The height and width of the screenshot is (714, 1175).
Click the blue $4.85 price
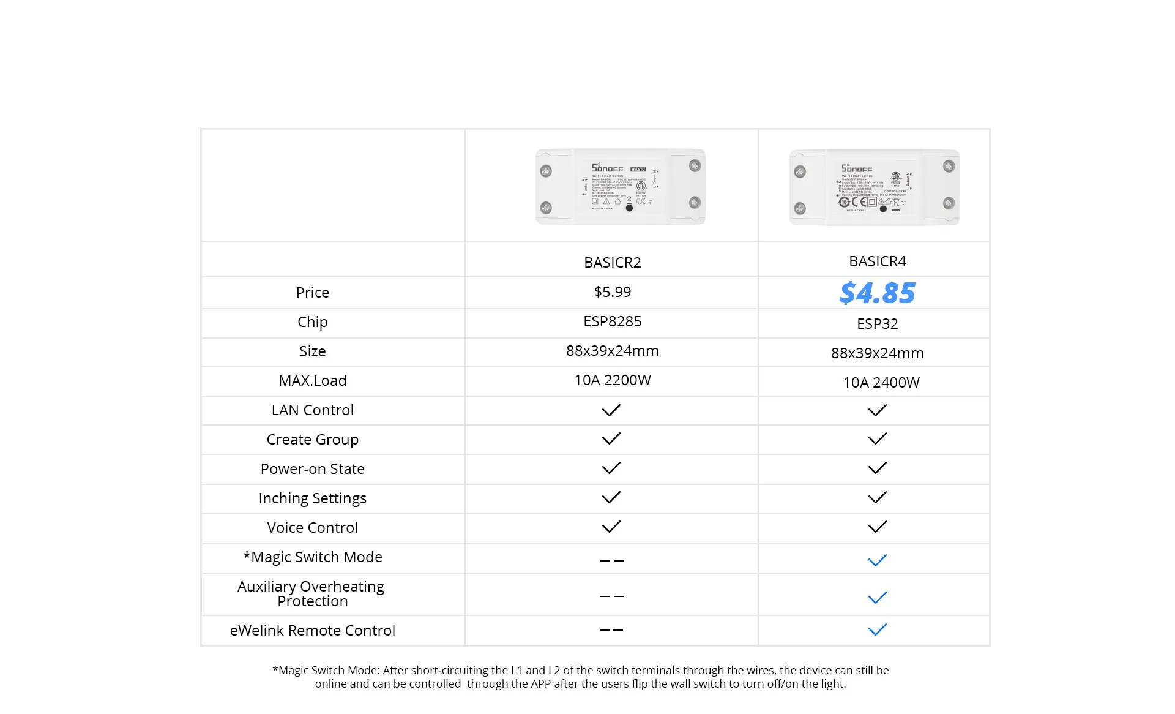(877, 293)
